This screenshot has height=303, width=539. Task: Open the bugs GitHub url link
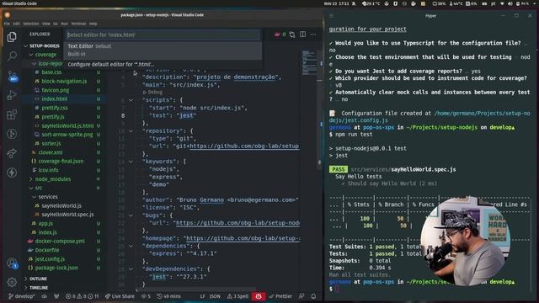237,223
